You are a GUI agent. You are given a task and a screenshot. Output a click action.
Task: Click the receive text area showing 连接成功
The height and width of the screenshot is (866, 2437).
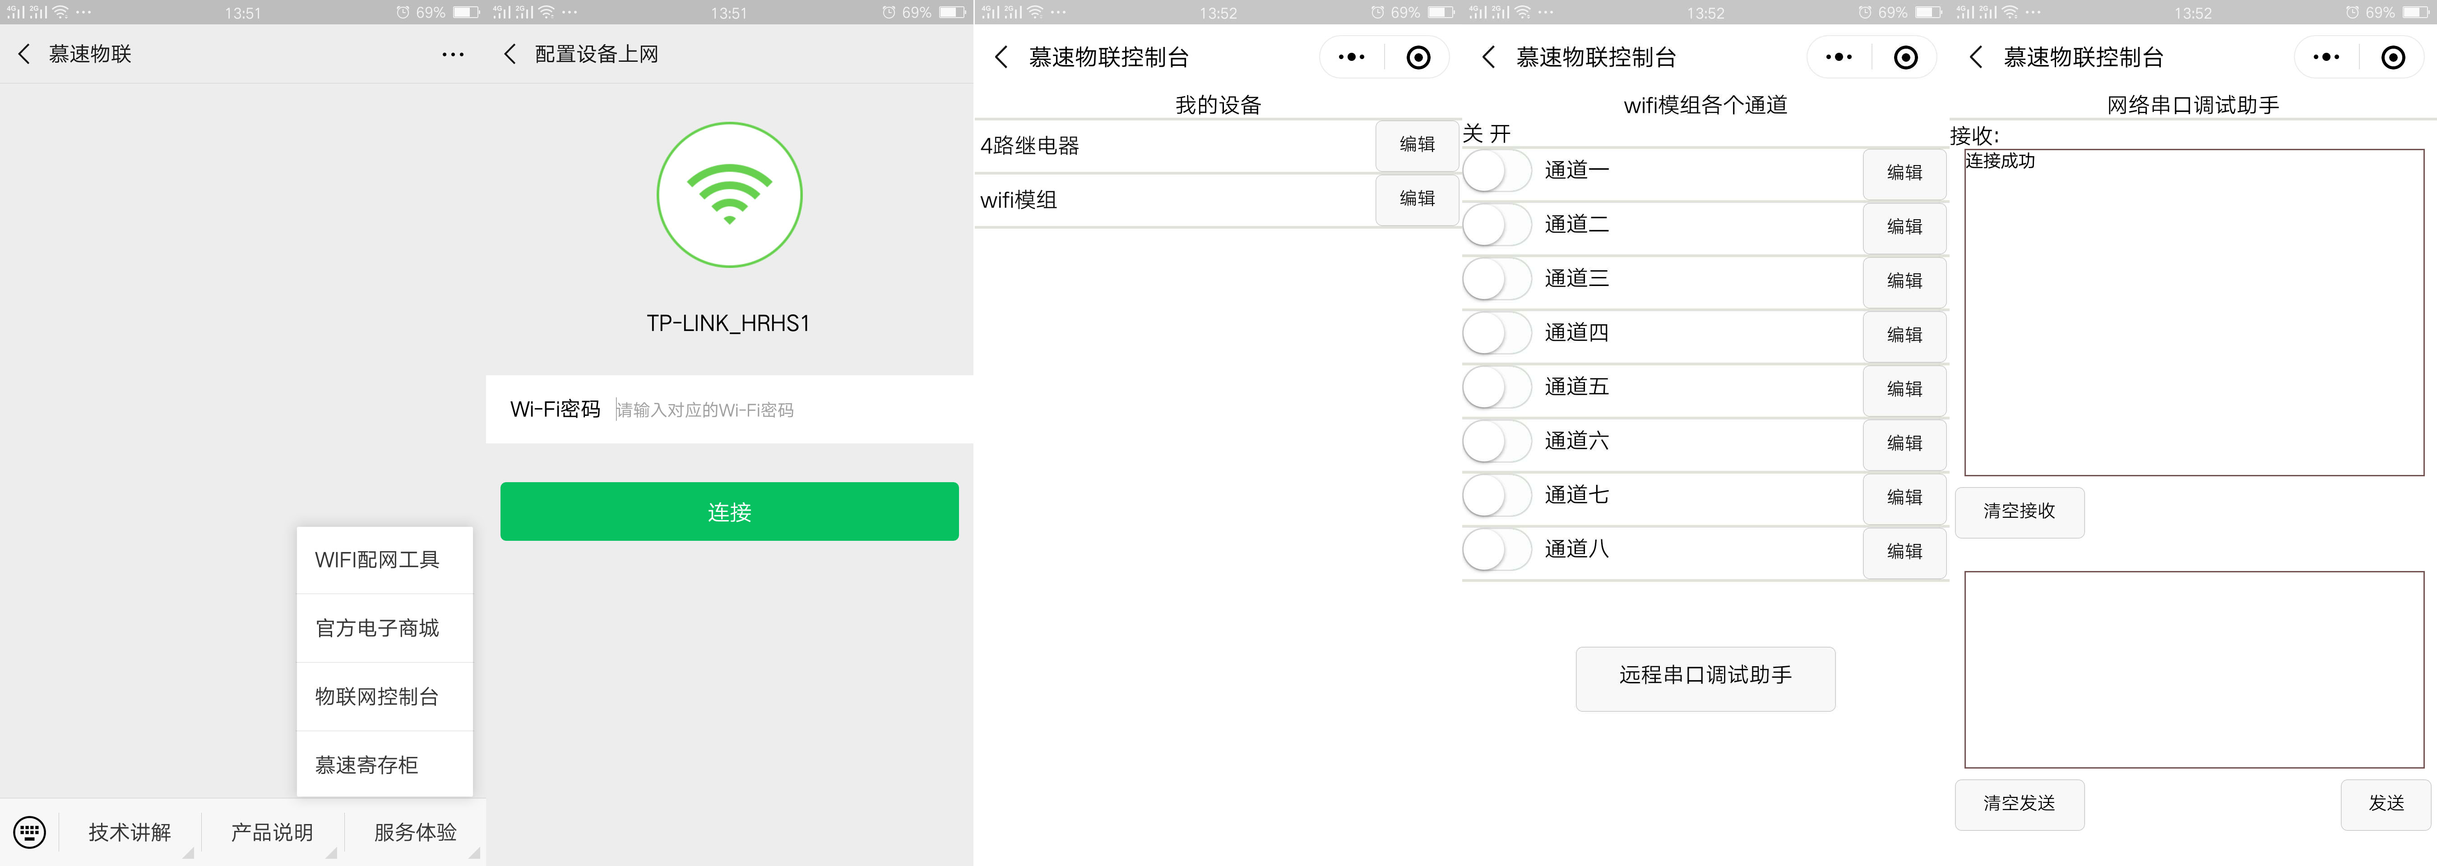[x=2194, y=312]
